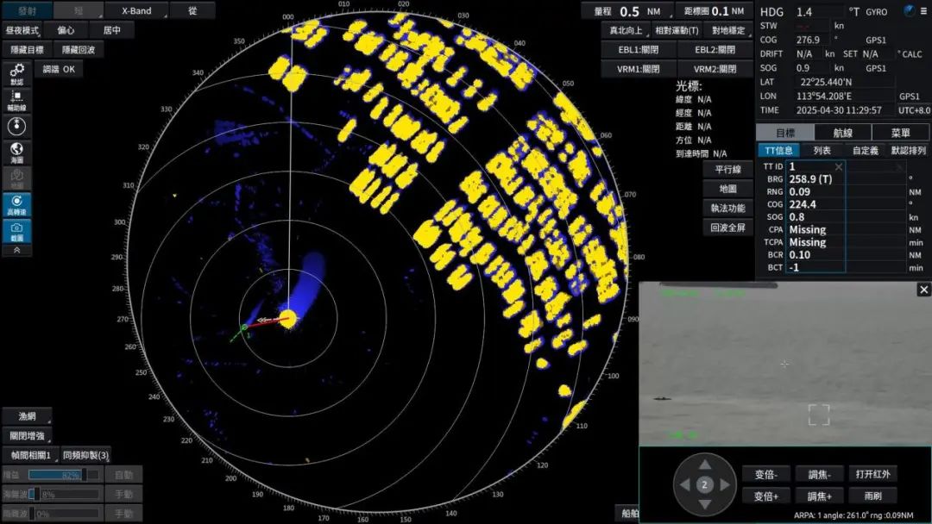
Task: Click the 居中 center button
Action: point(111,30)
